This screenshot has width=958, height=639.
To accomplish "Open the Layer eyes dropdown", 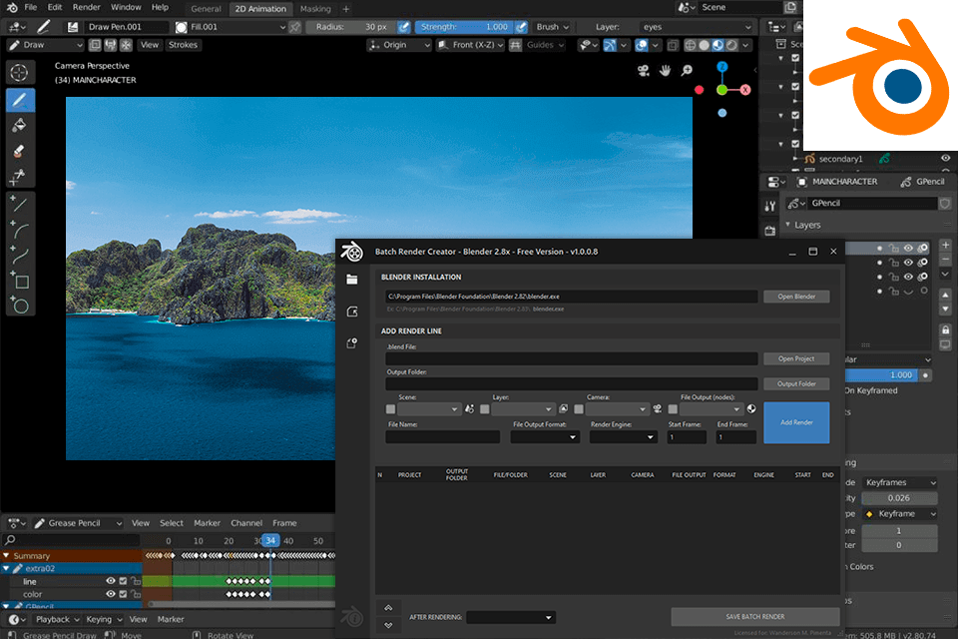I will pos(696,27).
